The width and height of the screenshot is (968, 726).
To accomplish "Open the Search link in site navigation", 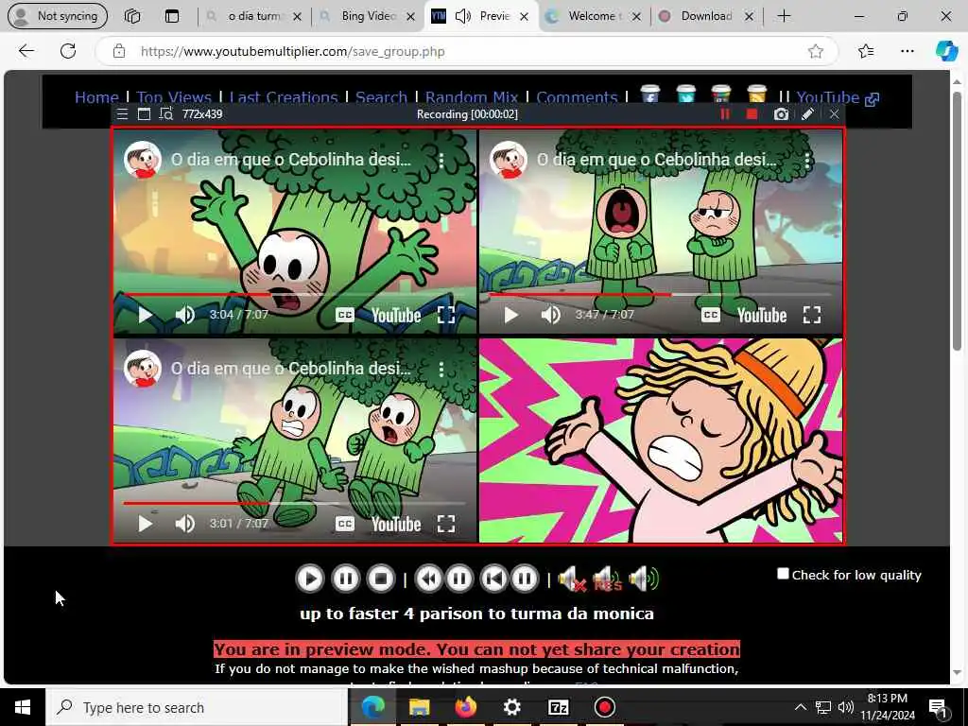I will click(382, 97).
